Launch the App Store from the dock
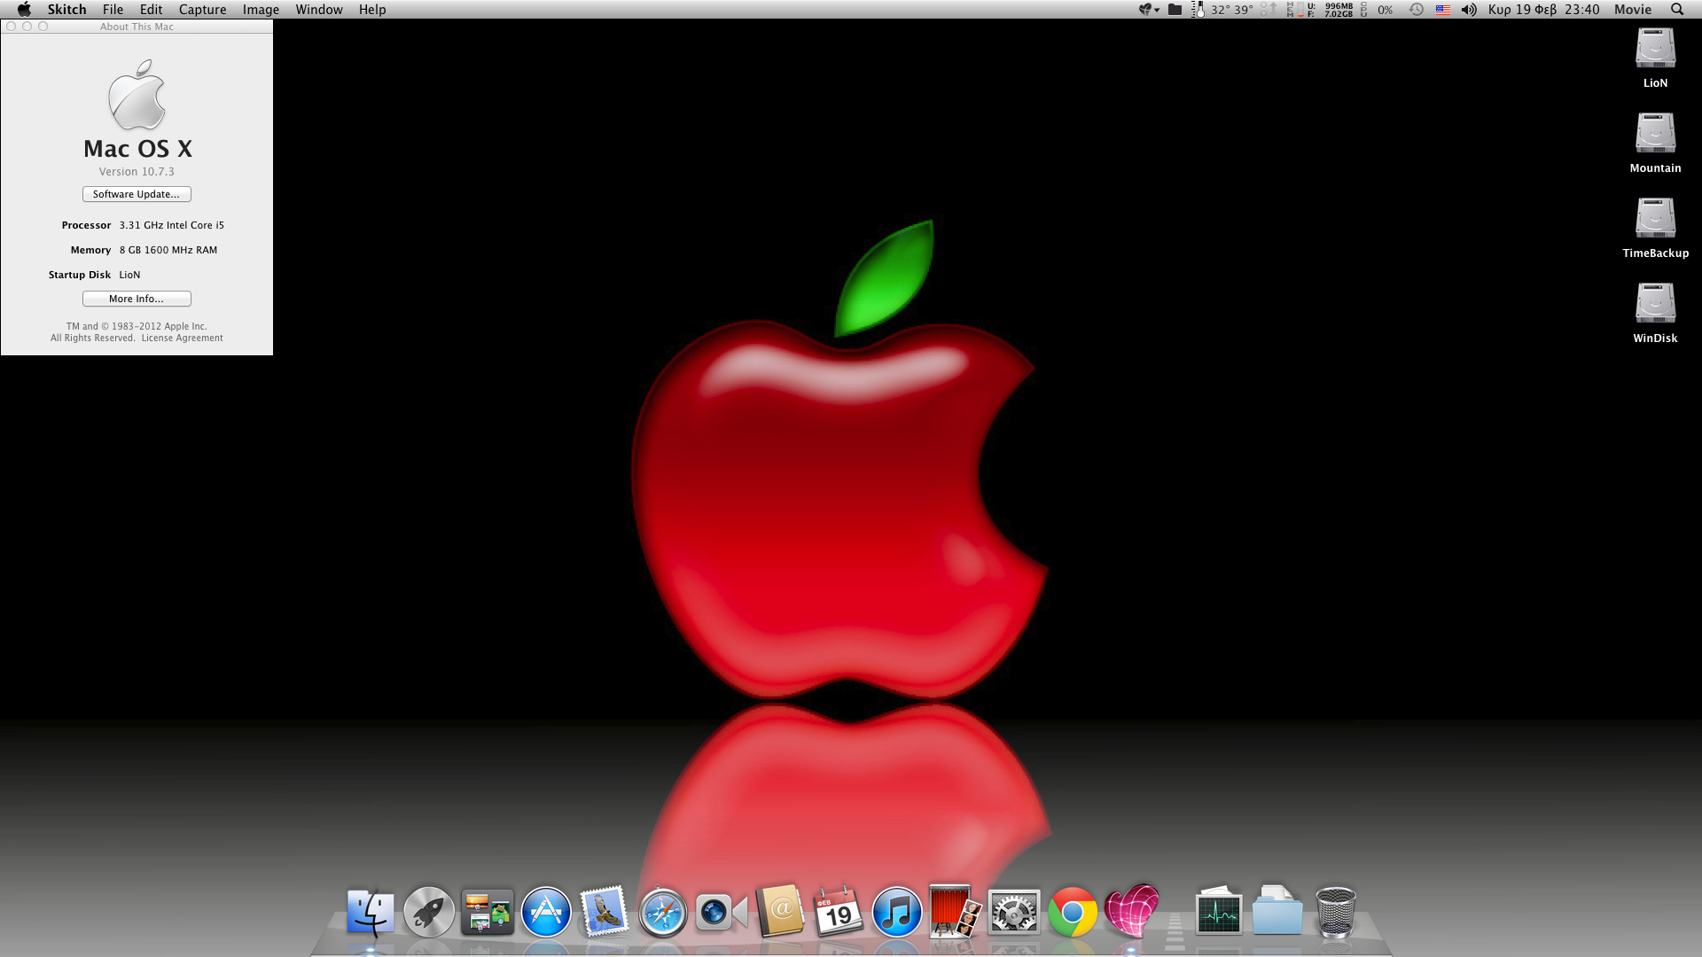1702x957 pixels. coord(546,912)
